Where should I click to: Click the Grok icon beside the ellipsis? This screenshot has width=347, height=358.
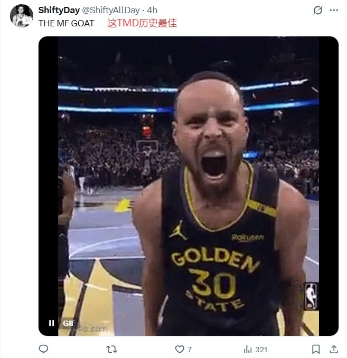pos(317,11)
